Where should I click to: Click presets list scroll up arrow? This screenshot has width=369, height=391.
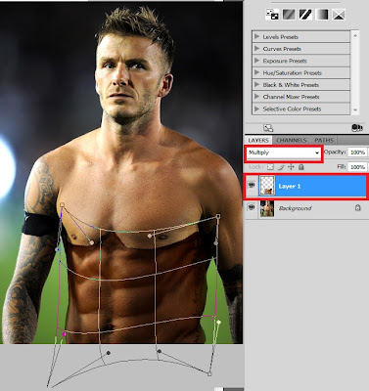(x=355, y=35)
